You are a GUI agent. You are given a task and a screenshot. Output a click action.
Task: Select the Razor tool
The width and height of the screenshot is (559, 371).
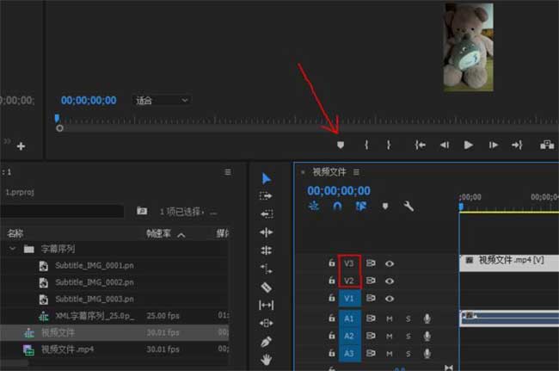[267, 287]
